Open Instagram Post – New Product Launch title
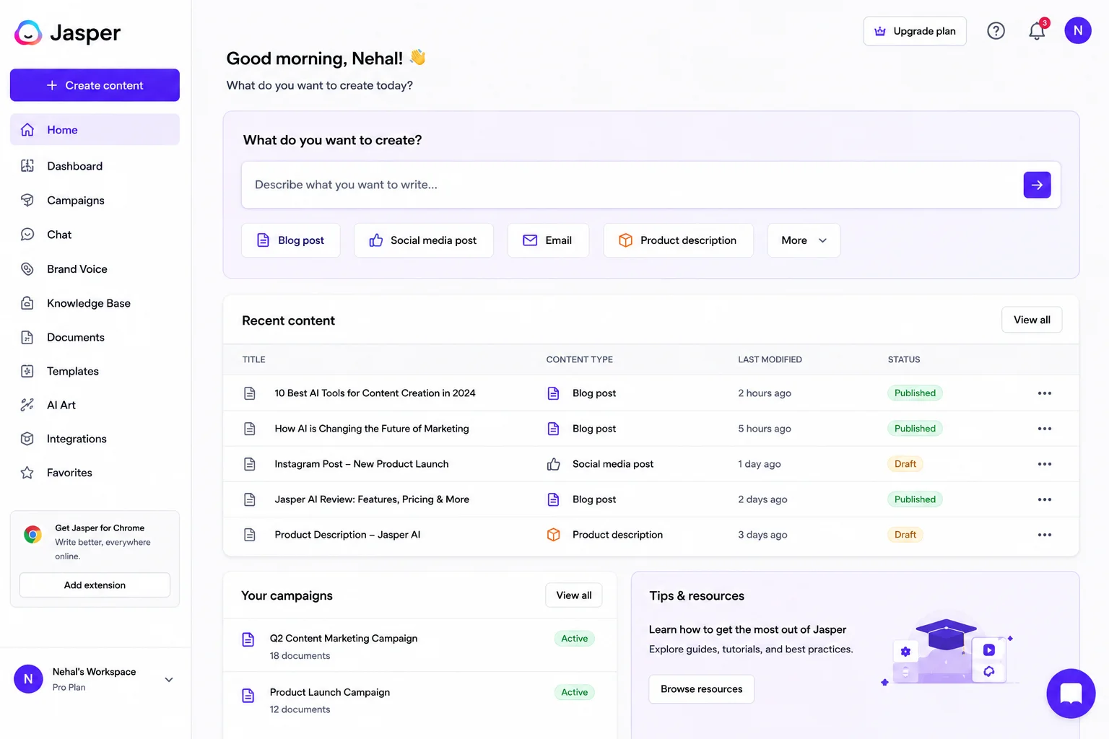The height and width of the screenshot is (739, 1109). [362, 464]
